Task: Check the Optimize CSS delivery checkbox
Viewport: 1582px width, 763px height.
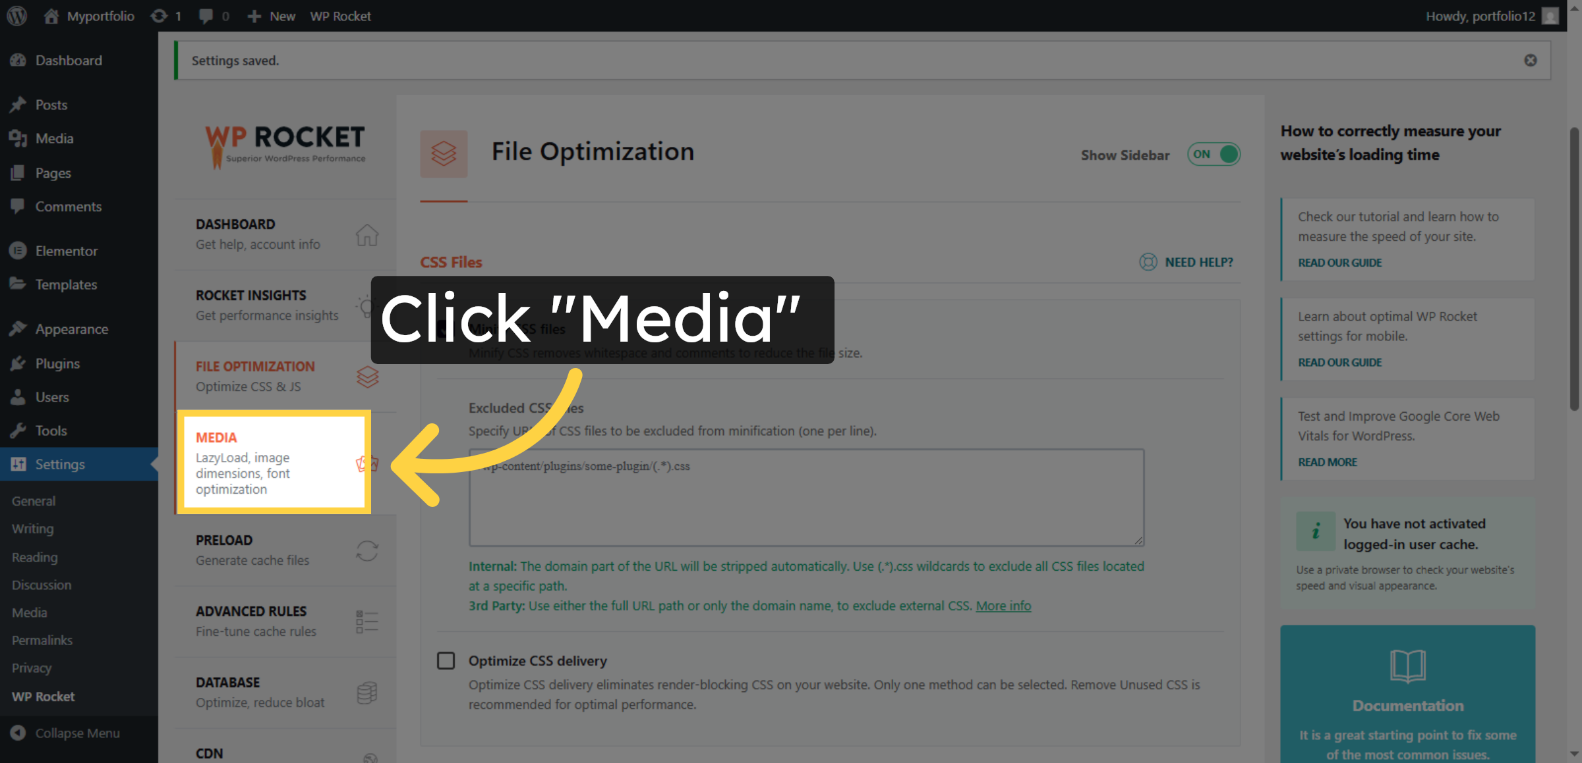Action: [x=446, y=660]
